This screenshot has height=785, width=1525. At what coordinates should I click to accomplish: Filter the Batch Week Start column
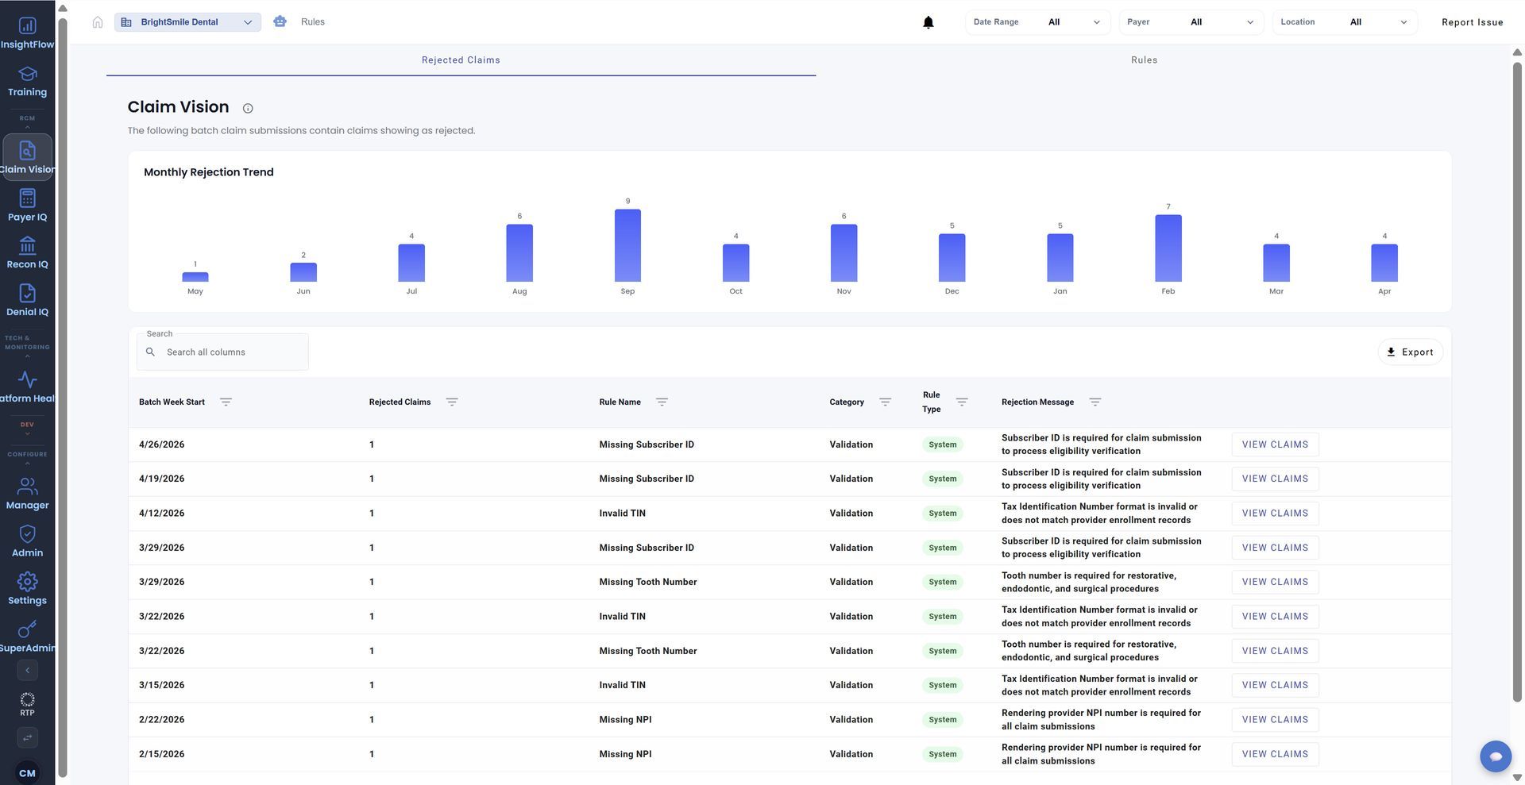point(226,402)
